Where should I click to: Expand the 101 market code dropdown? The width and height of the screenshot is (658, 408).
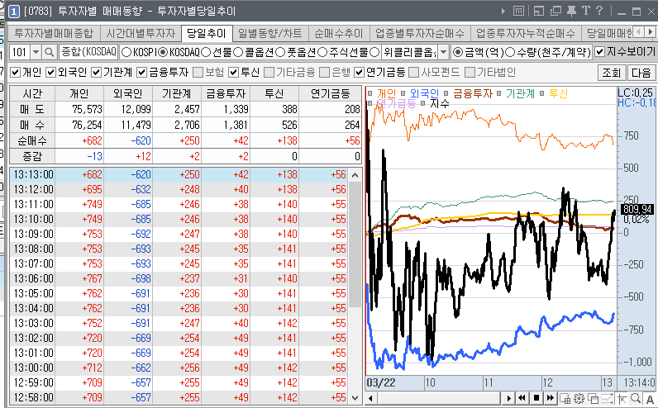(35, 52)
